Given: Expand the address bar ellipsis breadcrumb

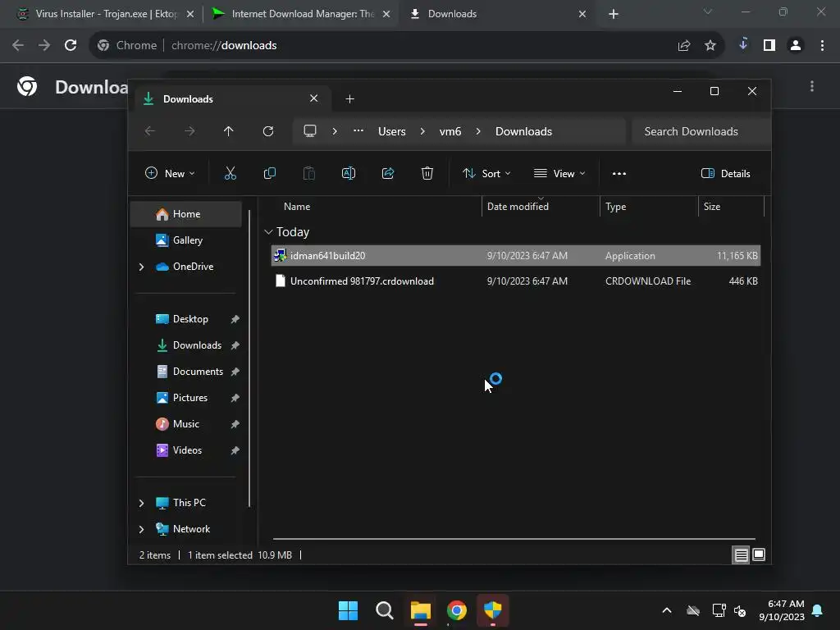Looking at the screenshot, I should click(358, 131).
